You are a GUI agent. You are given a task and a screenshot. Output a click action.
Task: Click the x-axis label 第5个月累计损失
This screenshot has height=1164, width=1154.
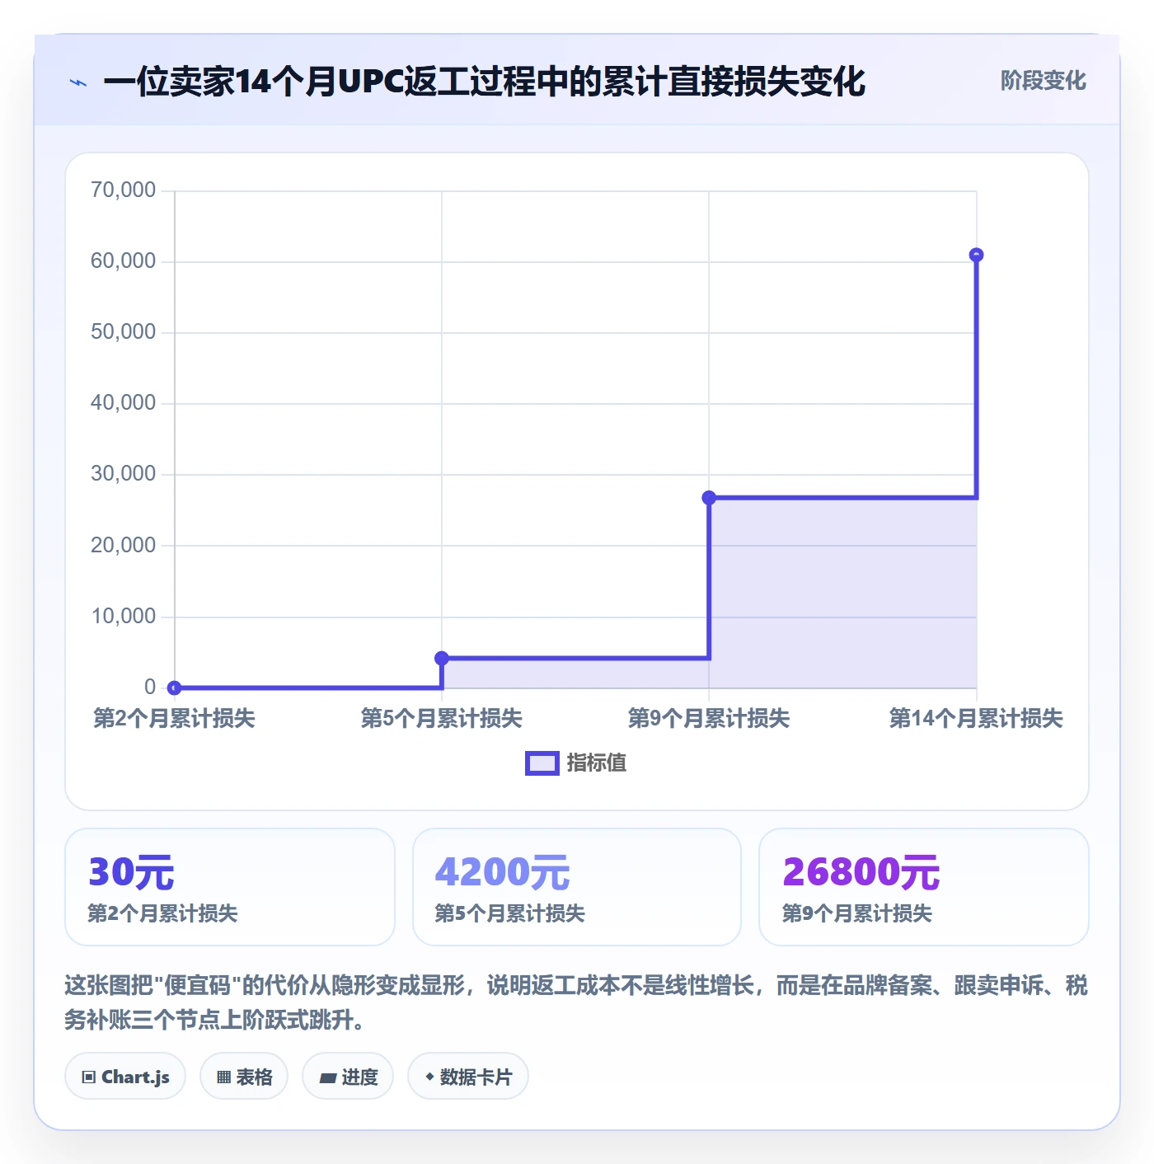442,718
